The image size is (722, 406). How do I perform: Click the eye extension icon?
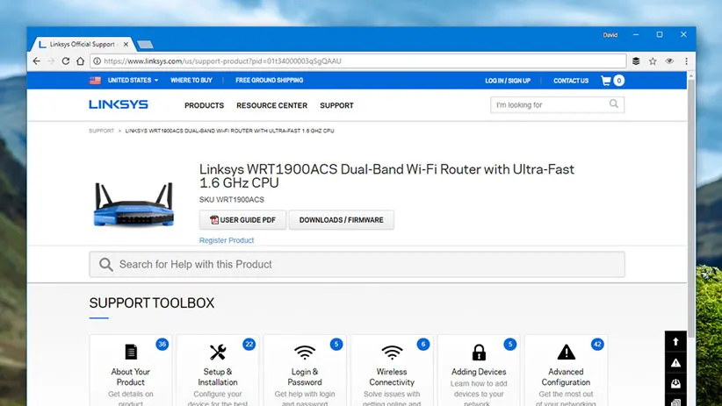(669, 61)
